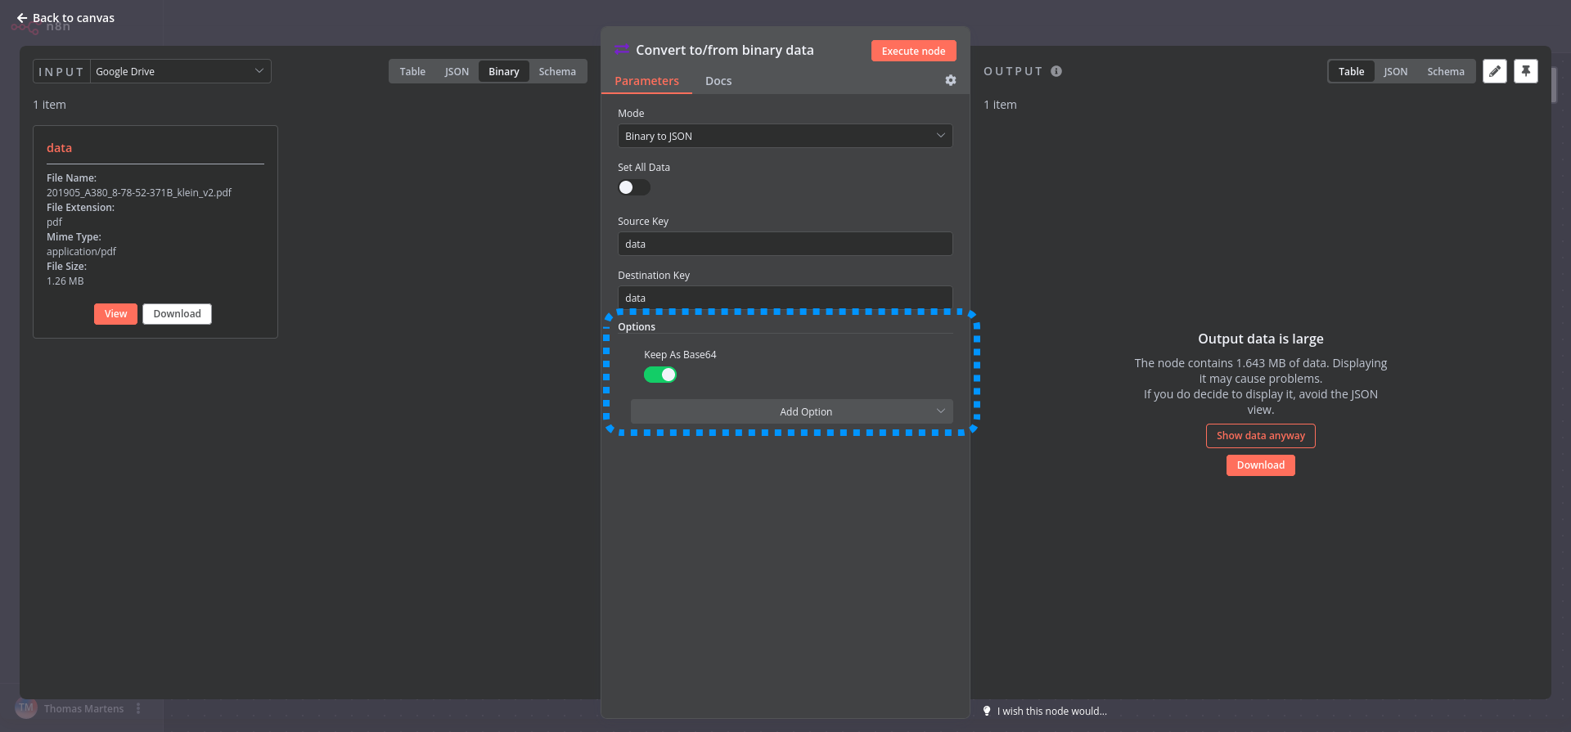Disable the Keep As Base64 toggle
Screen dimensions: 1571x732
pos(659,375)
